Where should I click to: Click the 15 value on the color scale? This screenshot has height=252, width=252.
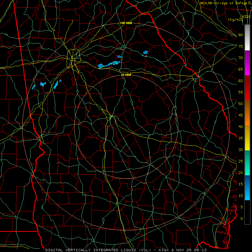tap(241, 184)
